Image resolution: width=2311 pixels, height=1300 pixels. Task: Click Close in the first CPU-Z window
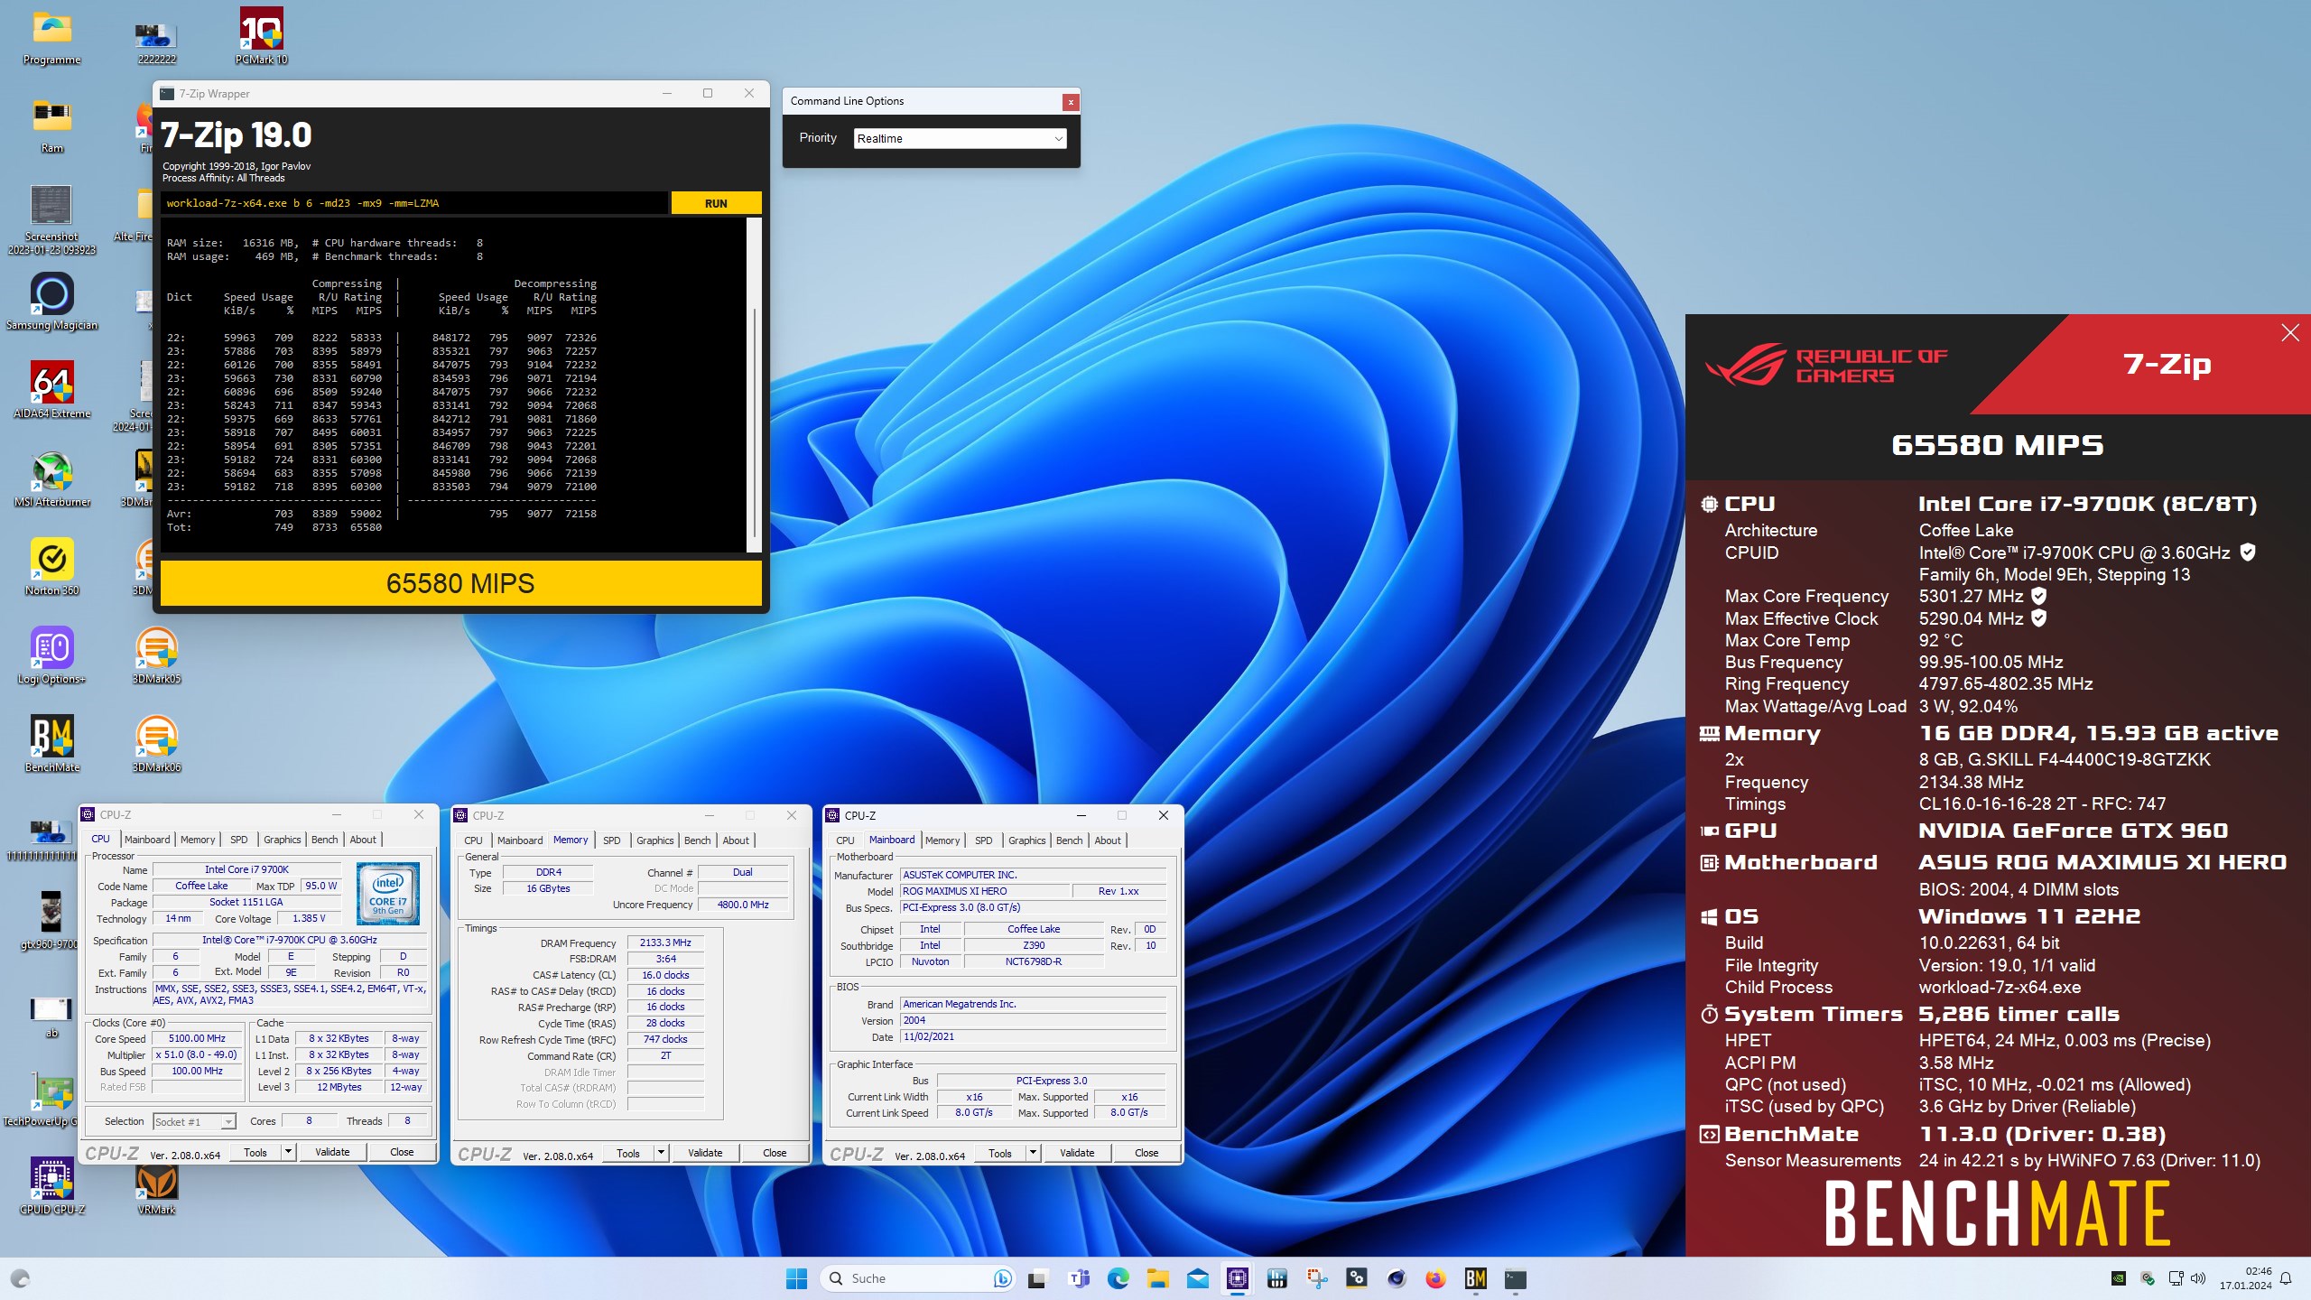402,1152
